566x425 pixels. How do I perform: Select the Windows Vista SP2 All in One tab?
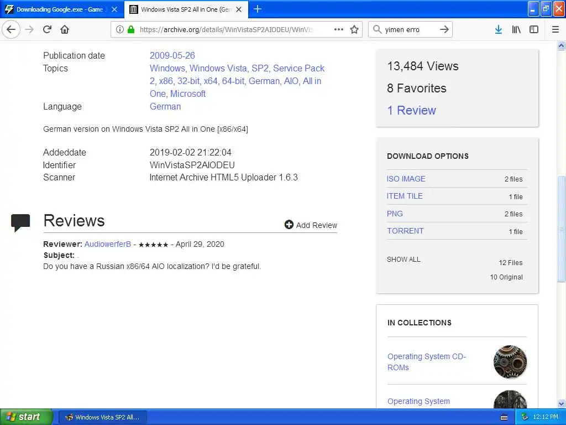pyautogui.click(x=186, y=9)
